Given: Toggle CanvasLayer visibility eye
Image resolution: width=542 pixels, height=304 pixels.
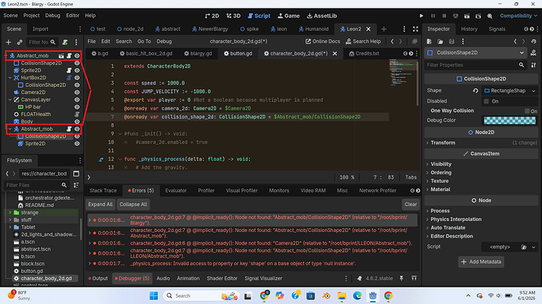Looking at the screenshot, I should (x=77, y=100).
